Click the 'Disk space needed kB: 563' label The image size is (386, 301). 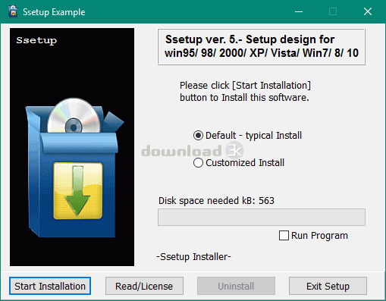(x=216, y=201)
